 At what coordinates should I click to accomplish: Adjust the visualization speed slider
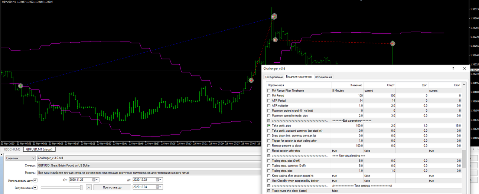pyautogui.click(x=81, y=188)
